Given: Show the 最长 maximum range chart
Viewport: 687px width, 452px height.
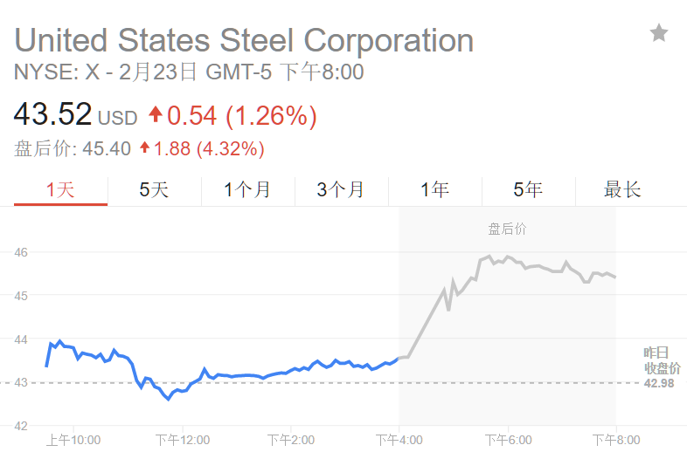Looking at the screenshot, I should pyautogui.click(x=622, y=189).
